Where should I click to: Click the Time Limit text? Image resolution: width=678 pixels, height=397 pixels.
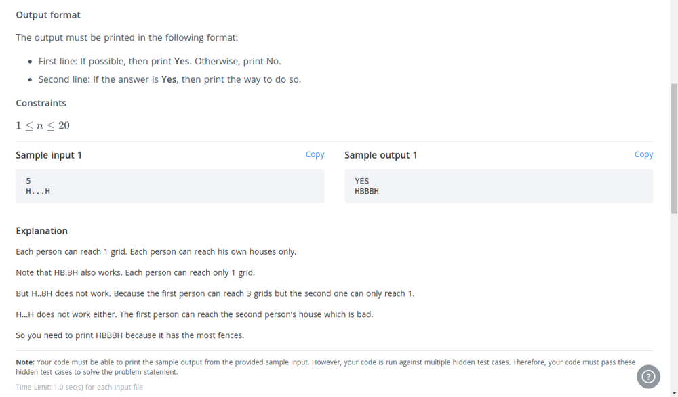tap(79, 387)
